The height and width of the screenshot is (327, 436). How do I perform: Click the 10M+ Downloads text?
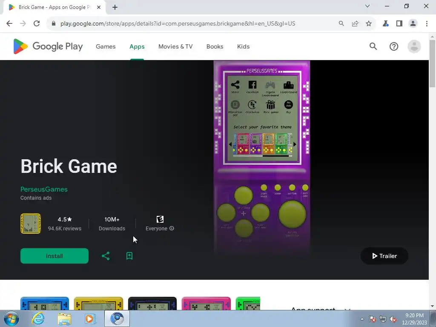[x=112, y=224]
